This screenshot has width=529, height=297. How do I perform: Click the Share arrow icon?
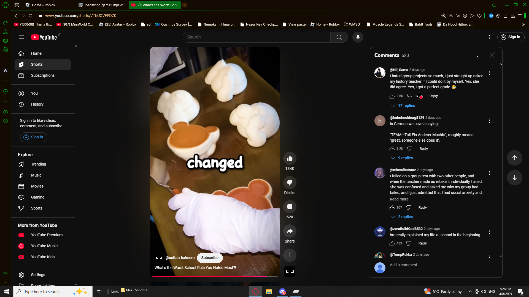click(290, 231)
